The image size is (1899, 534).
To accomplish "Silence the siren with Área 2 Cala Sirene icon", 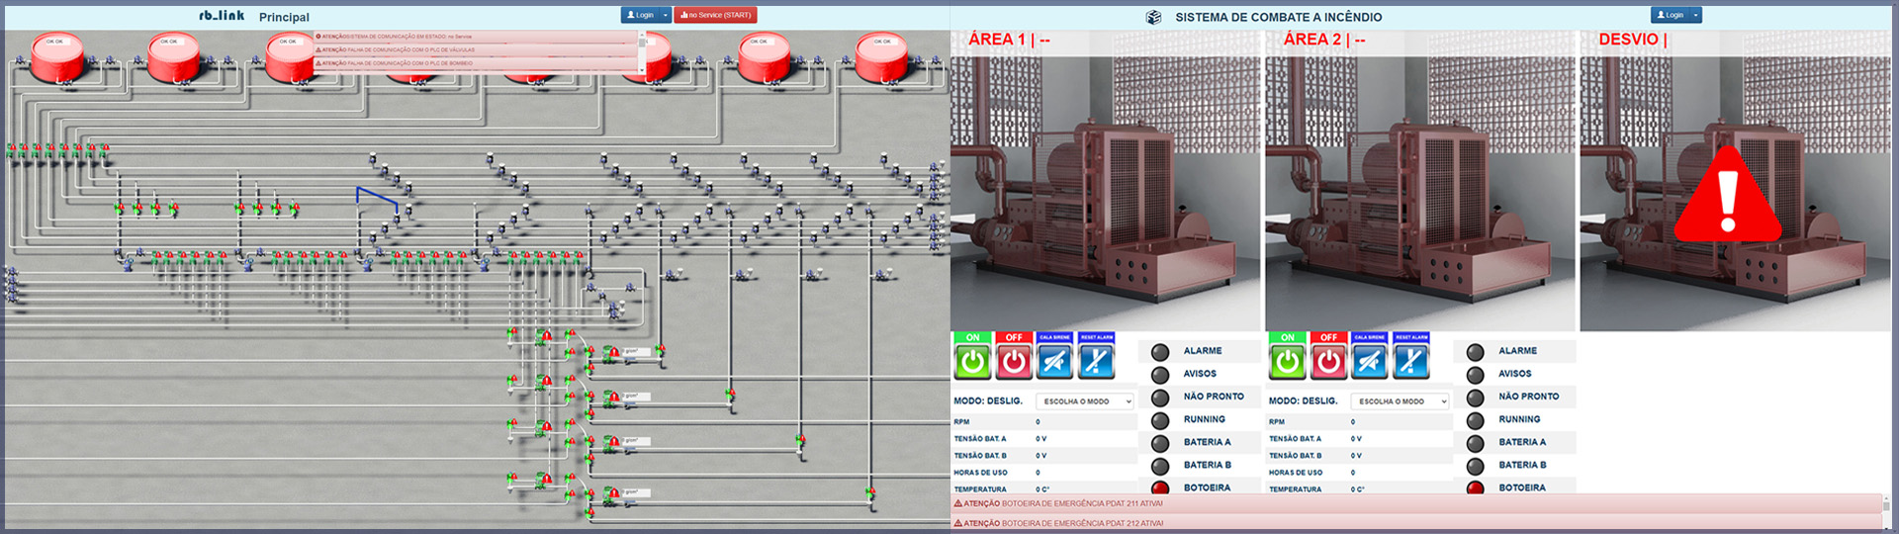I will [x=1370, y=362].
